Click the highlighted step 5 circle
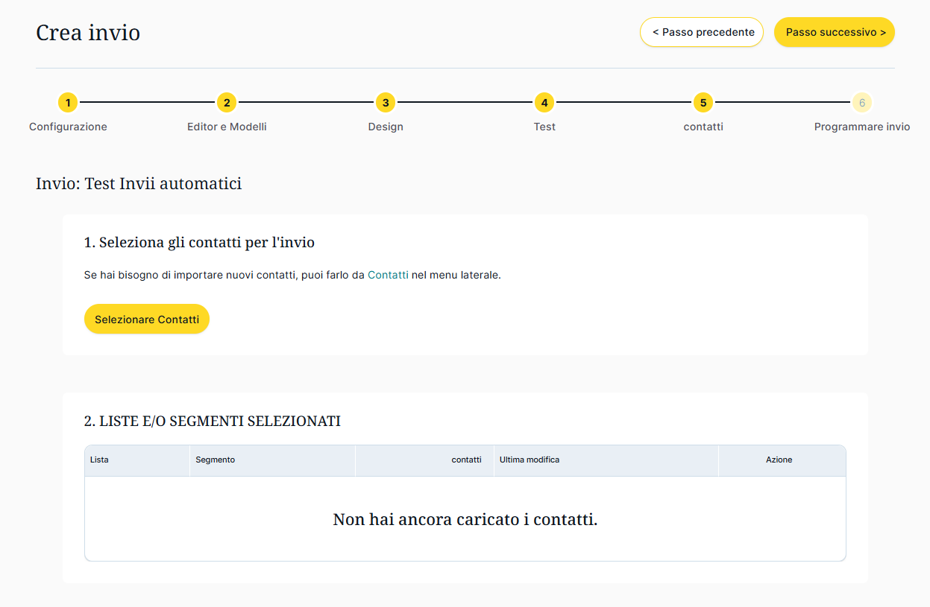 (703, 102)
